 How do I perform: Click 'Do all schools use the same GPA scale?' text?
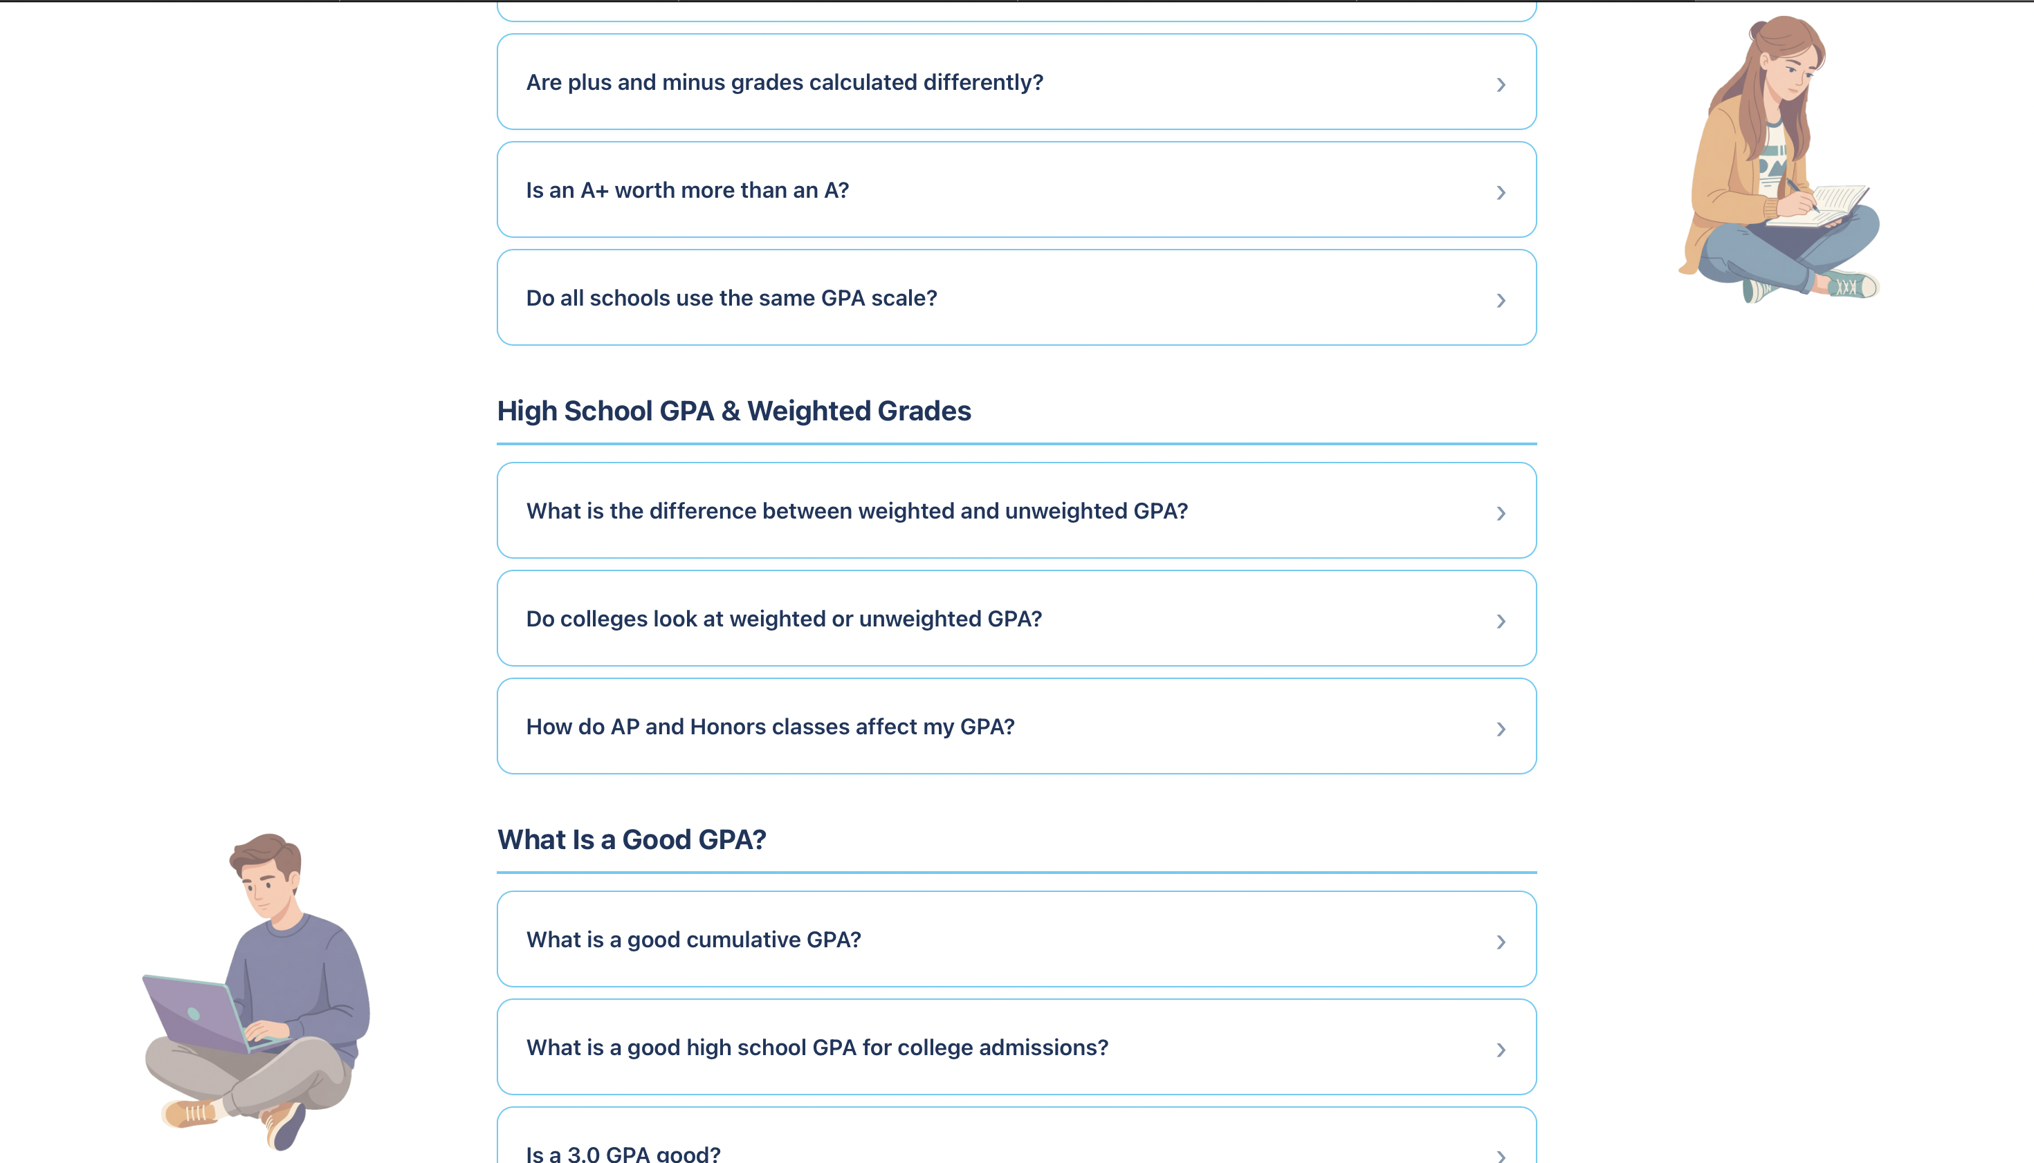pyautogui.click(x=732, y=297)
